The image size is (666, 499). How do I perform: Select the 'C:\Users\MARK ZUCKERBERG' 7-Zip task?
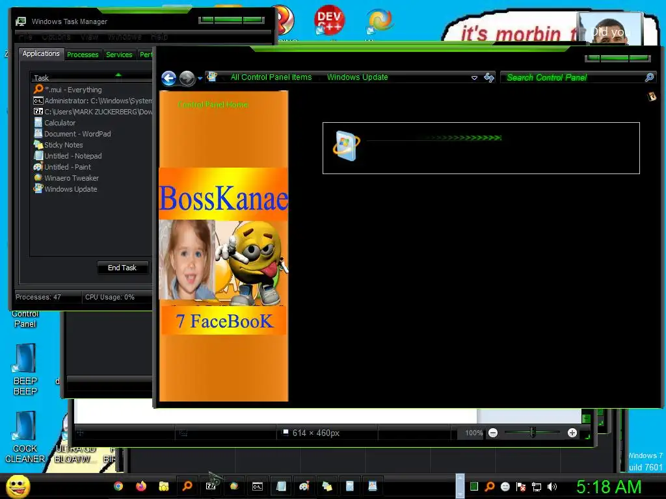click(92, 112)
